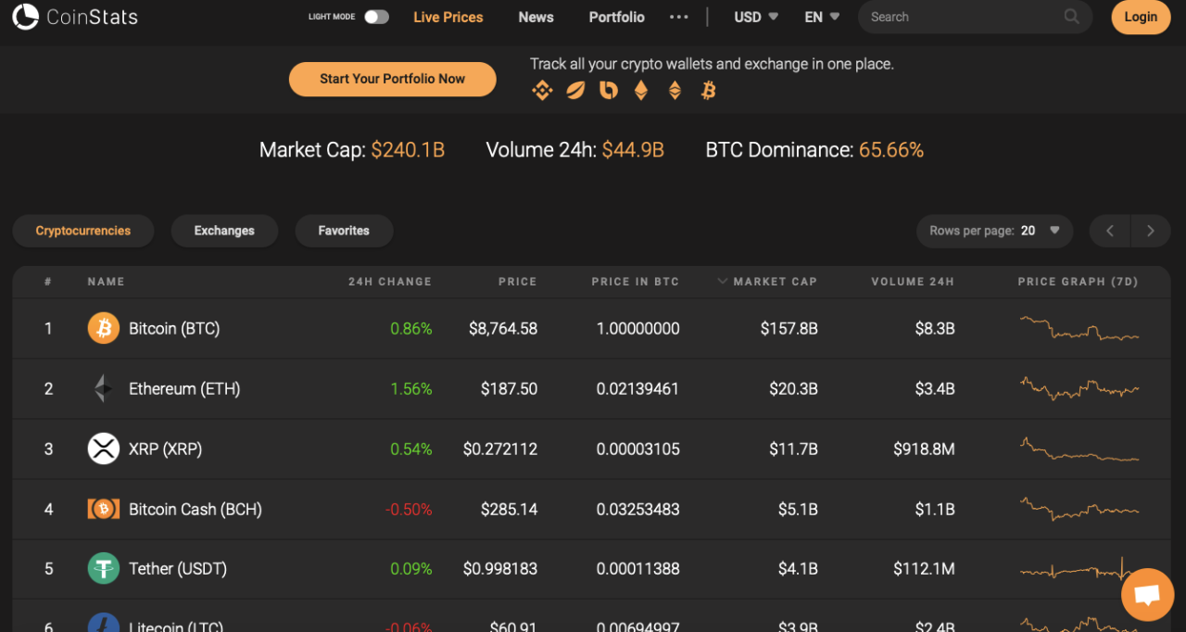Select the Ethereum diamond icon

[641, 90]
